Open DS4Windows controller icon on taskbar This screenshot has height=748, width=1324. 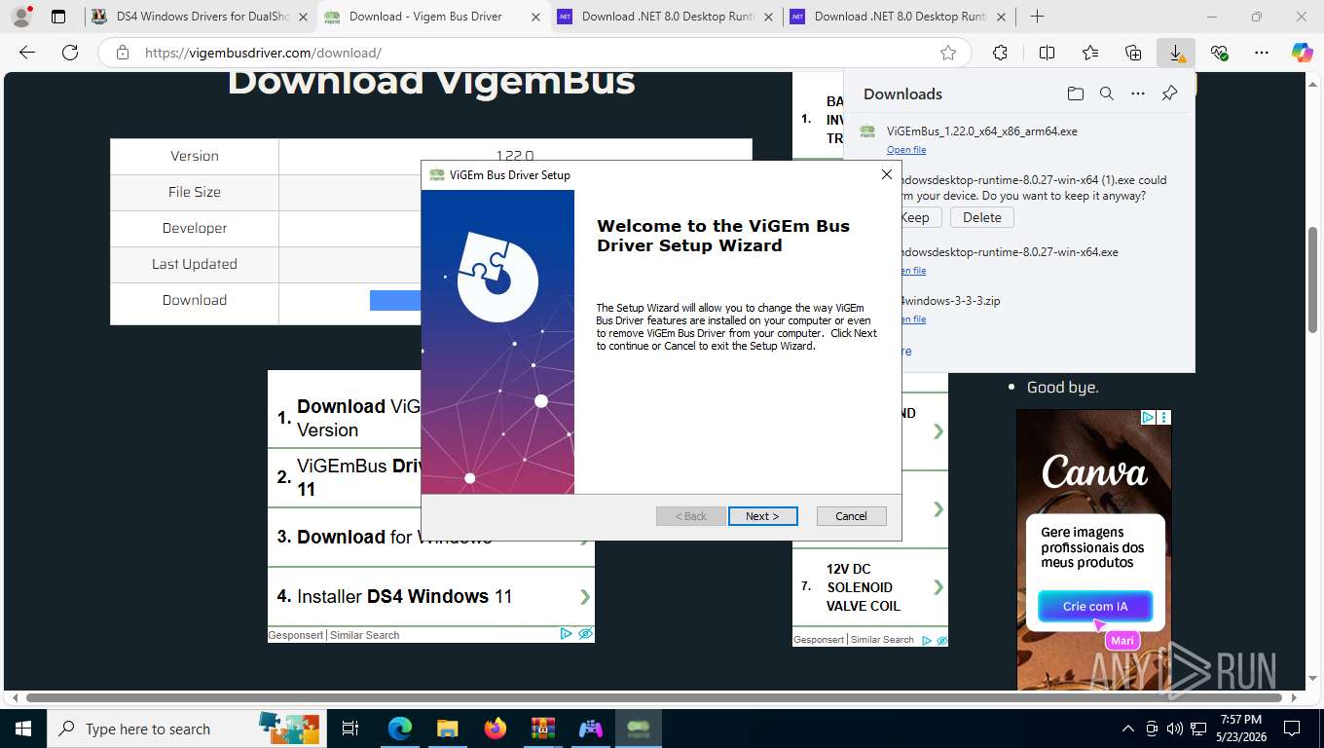pyautogui.click(x=590, y=729)
